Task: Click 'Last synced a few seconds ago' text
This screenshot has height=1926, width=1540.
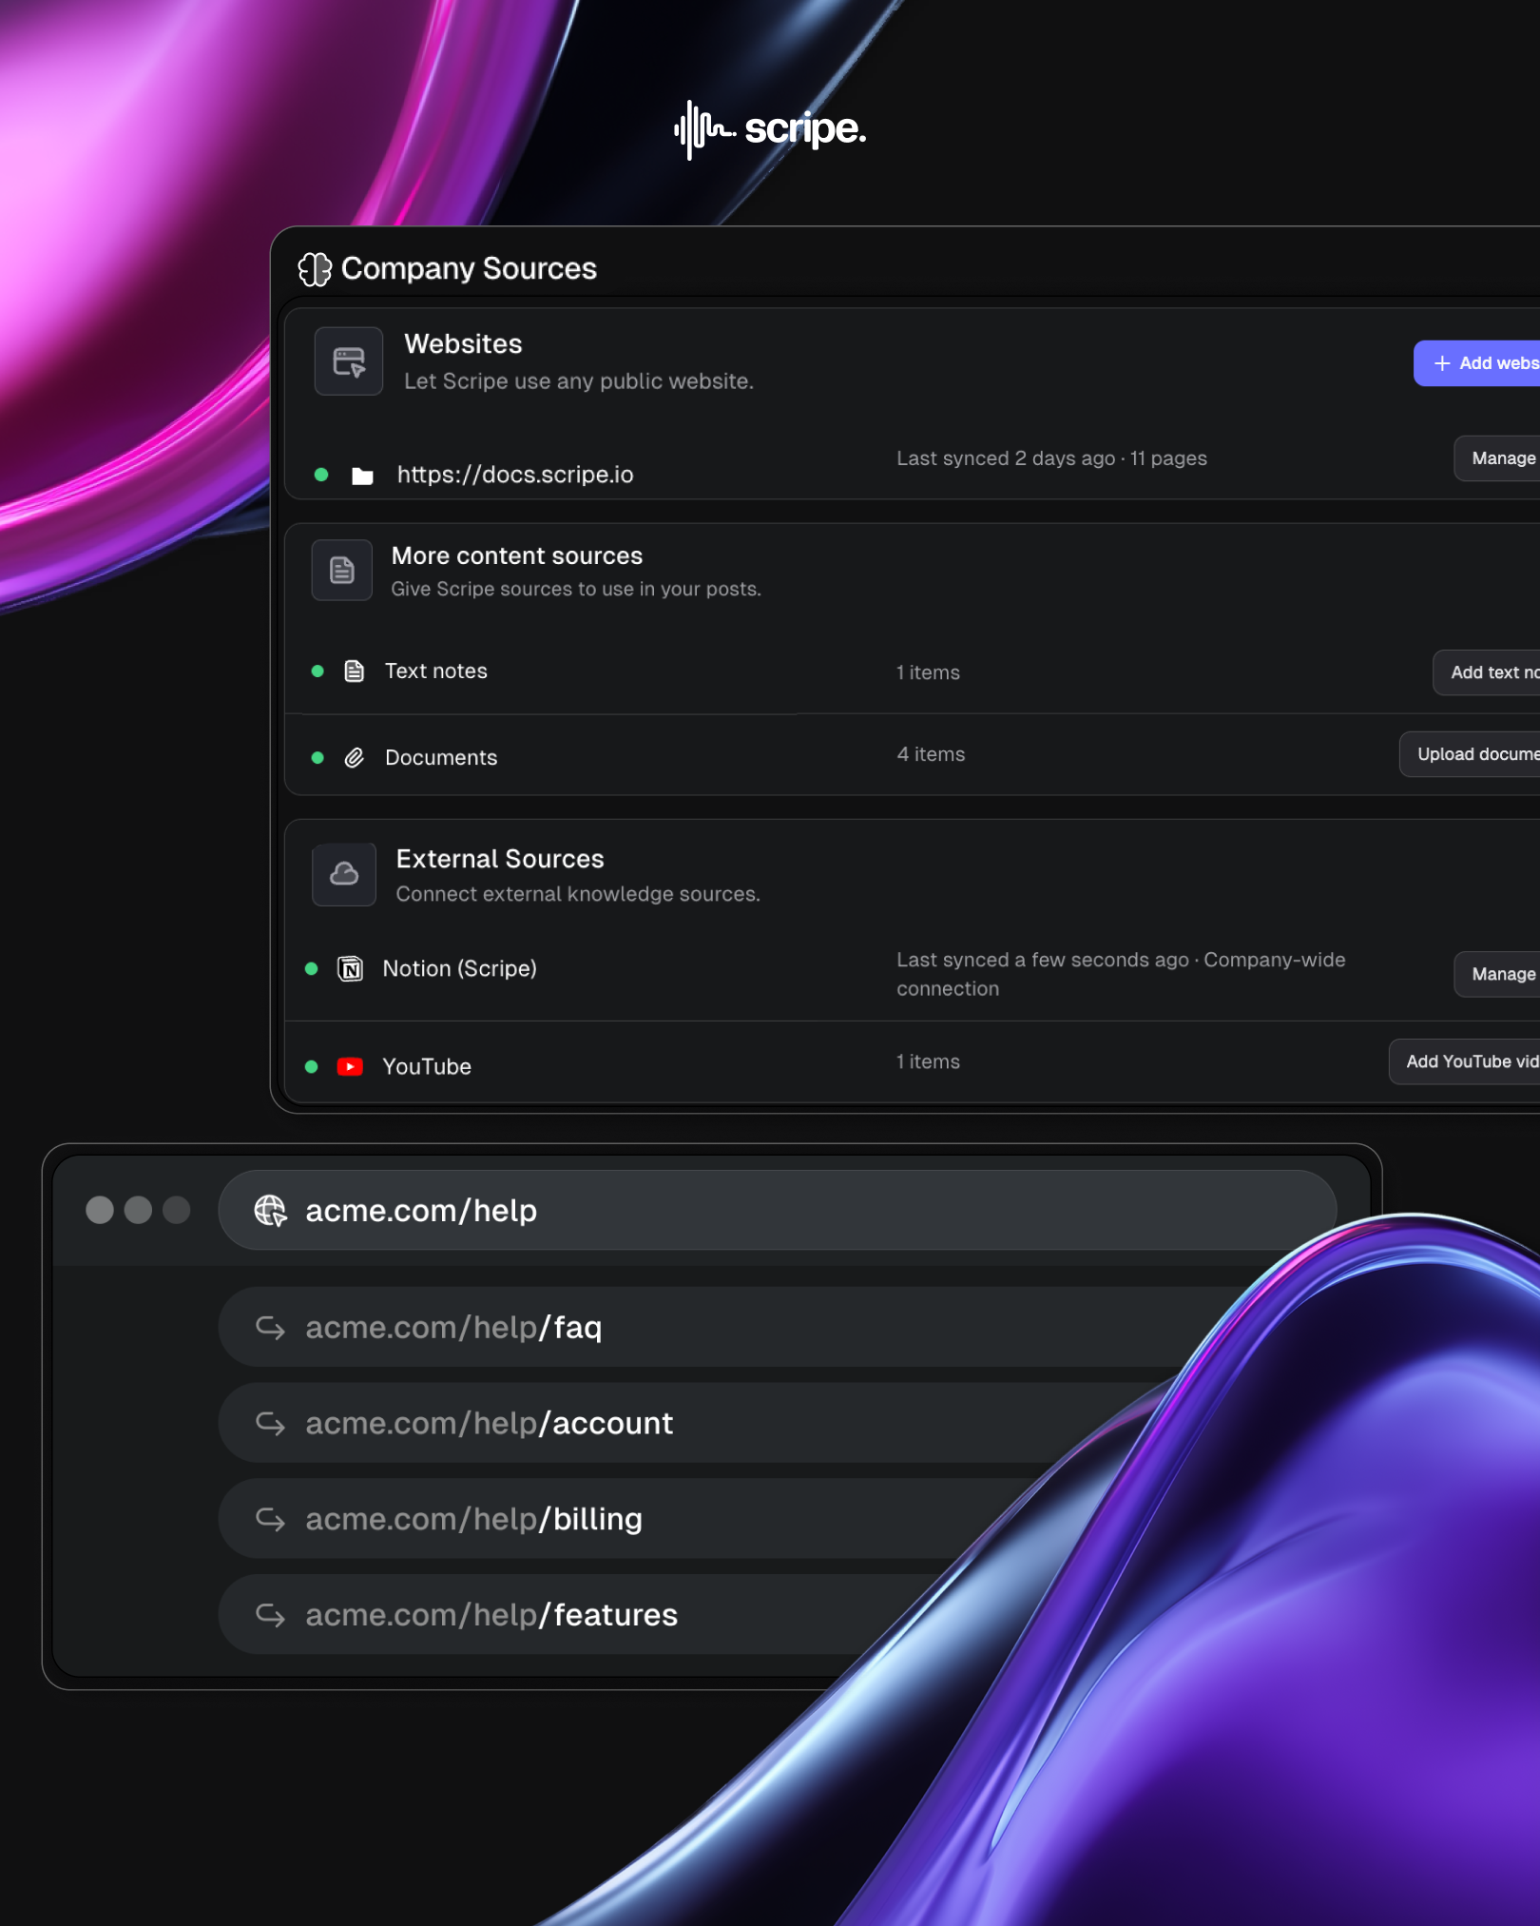Action: point(1043,961)
